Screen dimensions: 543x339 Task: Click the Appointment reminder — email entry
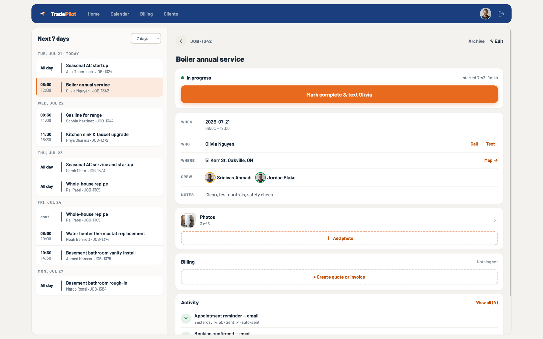[x=339, y=319]
